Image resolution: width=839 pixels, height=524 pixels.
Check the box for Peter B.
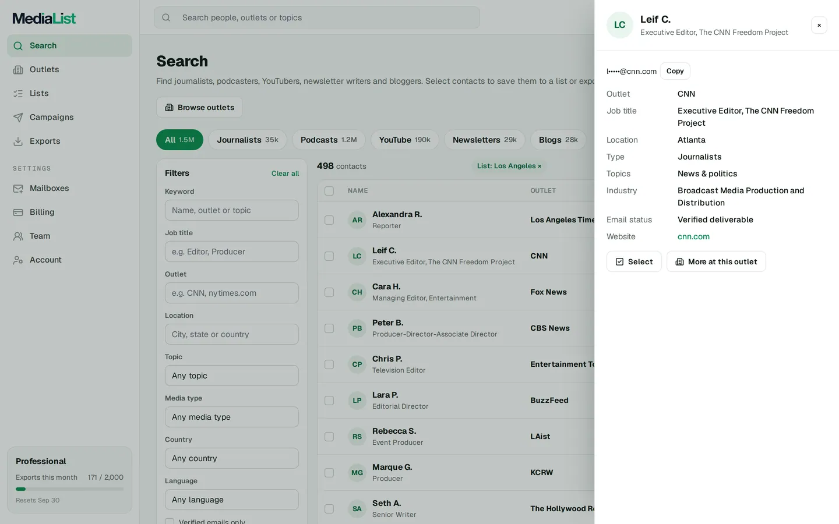point(329,328)
